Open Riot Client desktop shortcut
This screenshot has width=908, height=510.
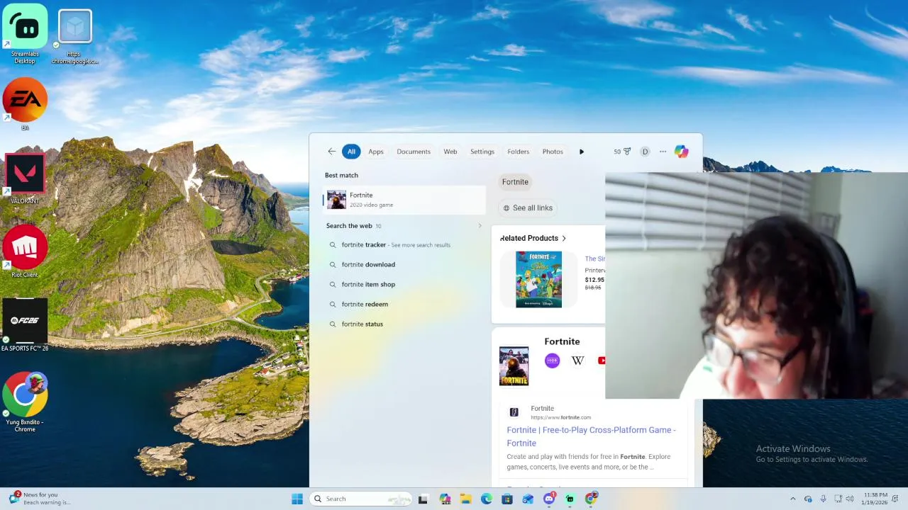pos(25,252)
